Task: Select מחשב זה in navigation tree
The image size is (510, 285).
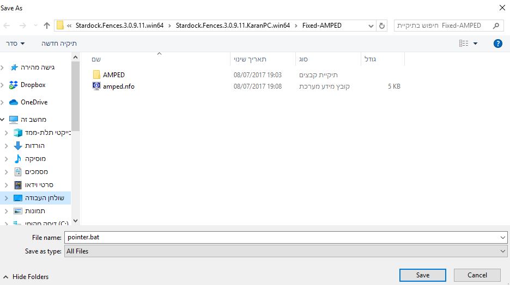Action: 33,120
